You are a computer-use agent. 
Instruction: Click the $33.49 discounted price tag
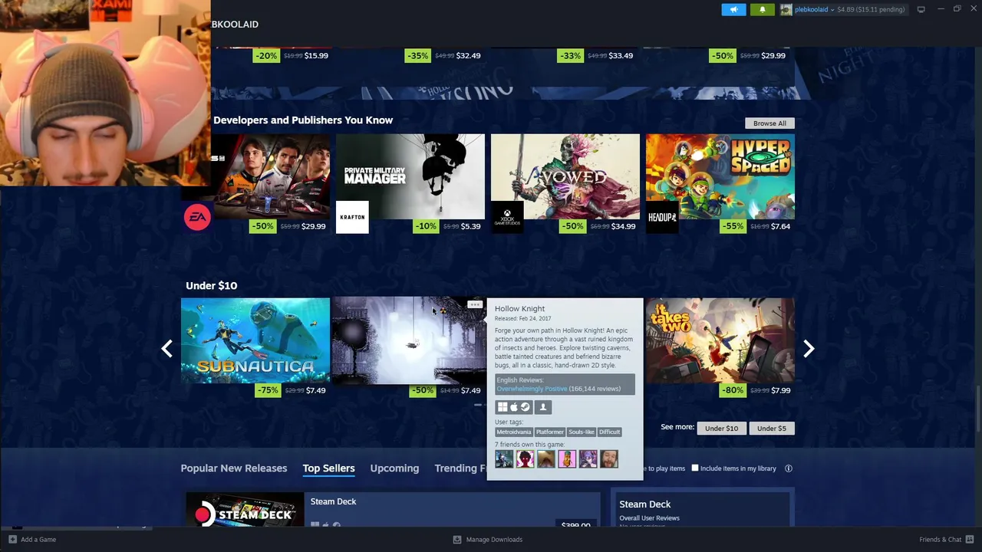tap(621, 56)
